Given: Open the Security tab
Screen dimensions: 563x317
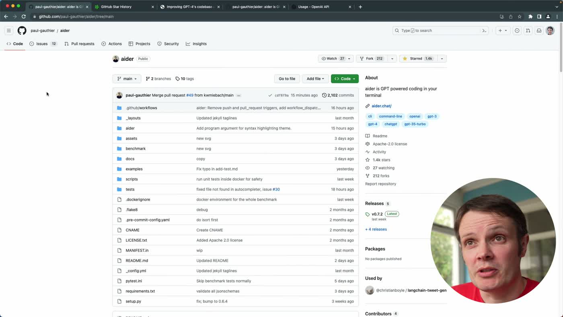Looking at the screenshot, I should (x=168, y=44).
